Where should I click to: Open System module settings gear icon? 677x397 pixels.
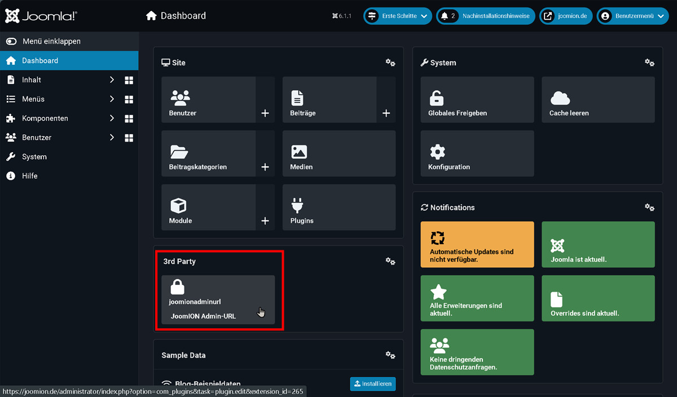pyautogui.click(x=650, y=63)
